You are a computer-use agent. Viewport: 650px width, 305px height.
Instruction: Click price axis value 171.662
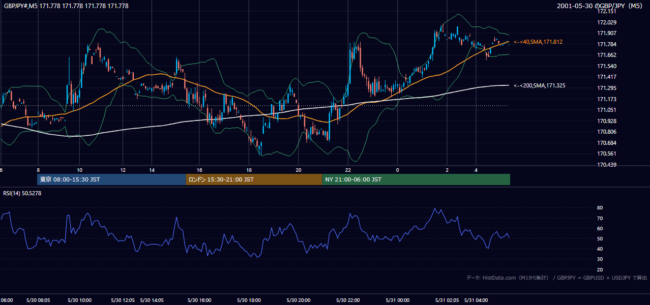click(x=607, y=55)
